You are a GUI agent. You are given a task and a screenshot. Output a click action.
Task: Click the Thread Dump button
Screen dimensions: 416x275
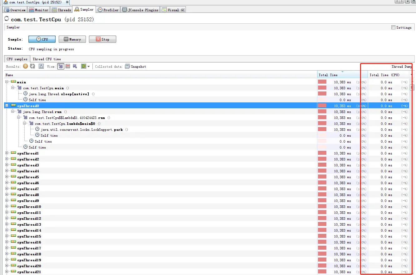[402, 66]
